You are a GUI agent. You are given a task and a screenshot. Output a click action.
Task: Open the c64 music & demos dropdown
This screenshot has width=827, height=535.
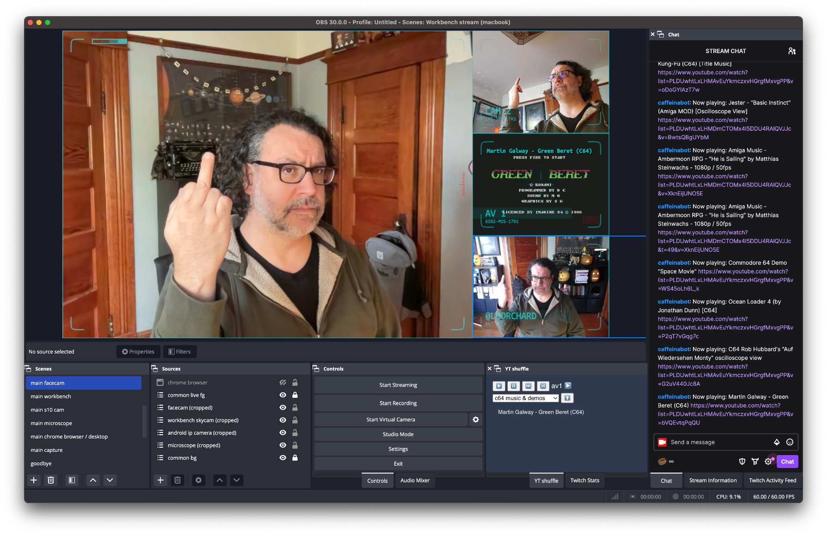pyautogui.click(x=526, y=398)
